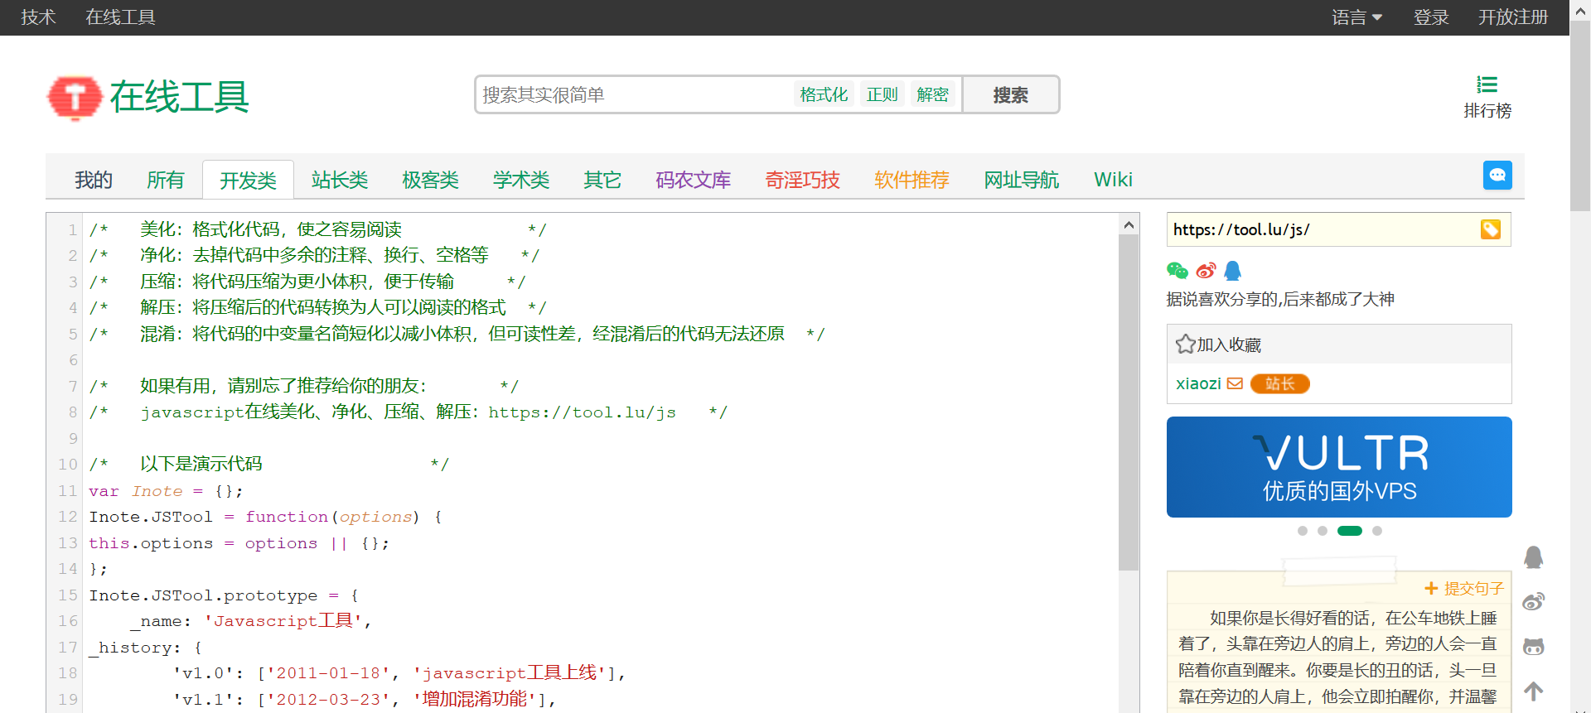Click the 加入收藏 label

click(1229, 344)
